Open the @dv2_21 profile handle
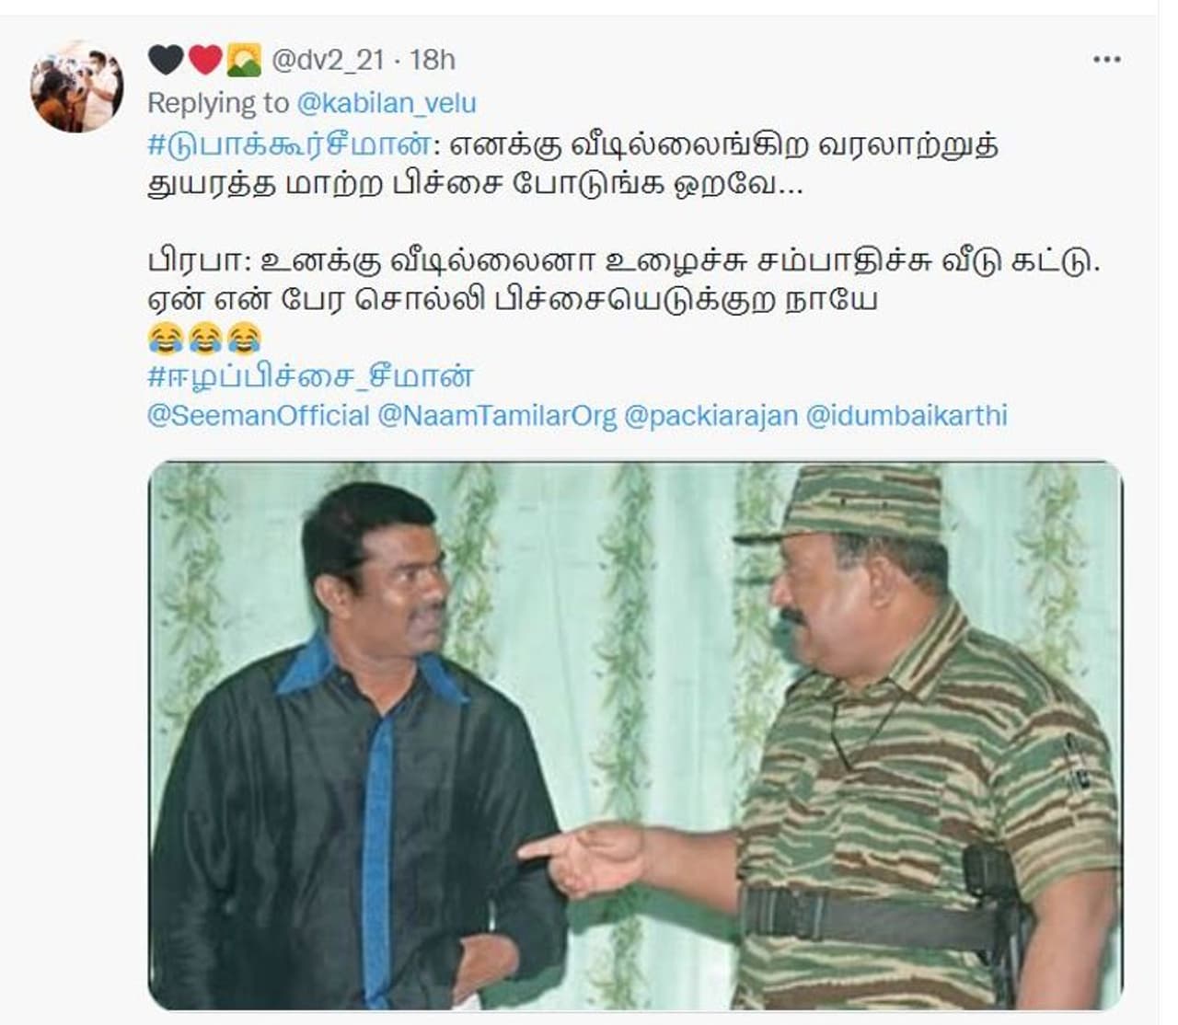 [x=327, y=60]
